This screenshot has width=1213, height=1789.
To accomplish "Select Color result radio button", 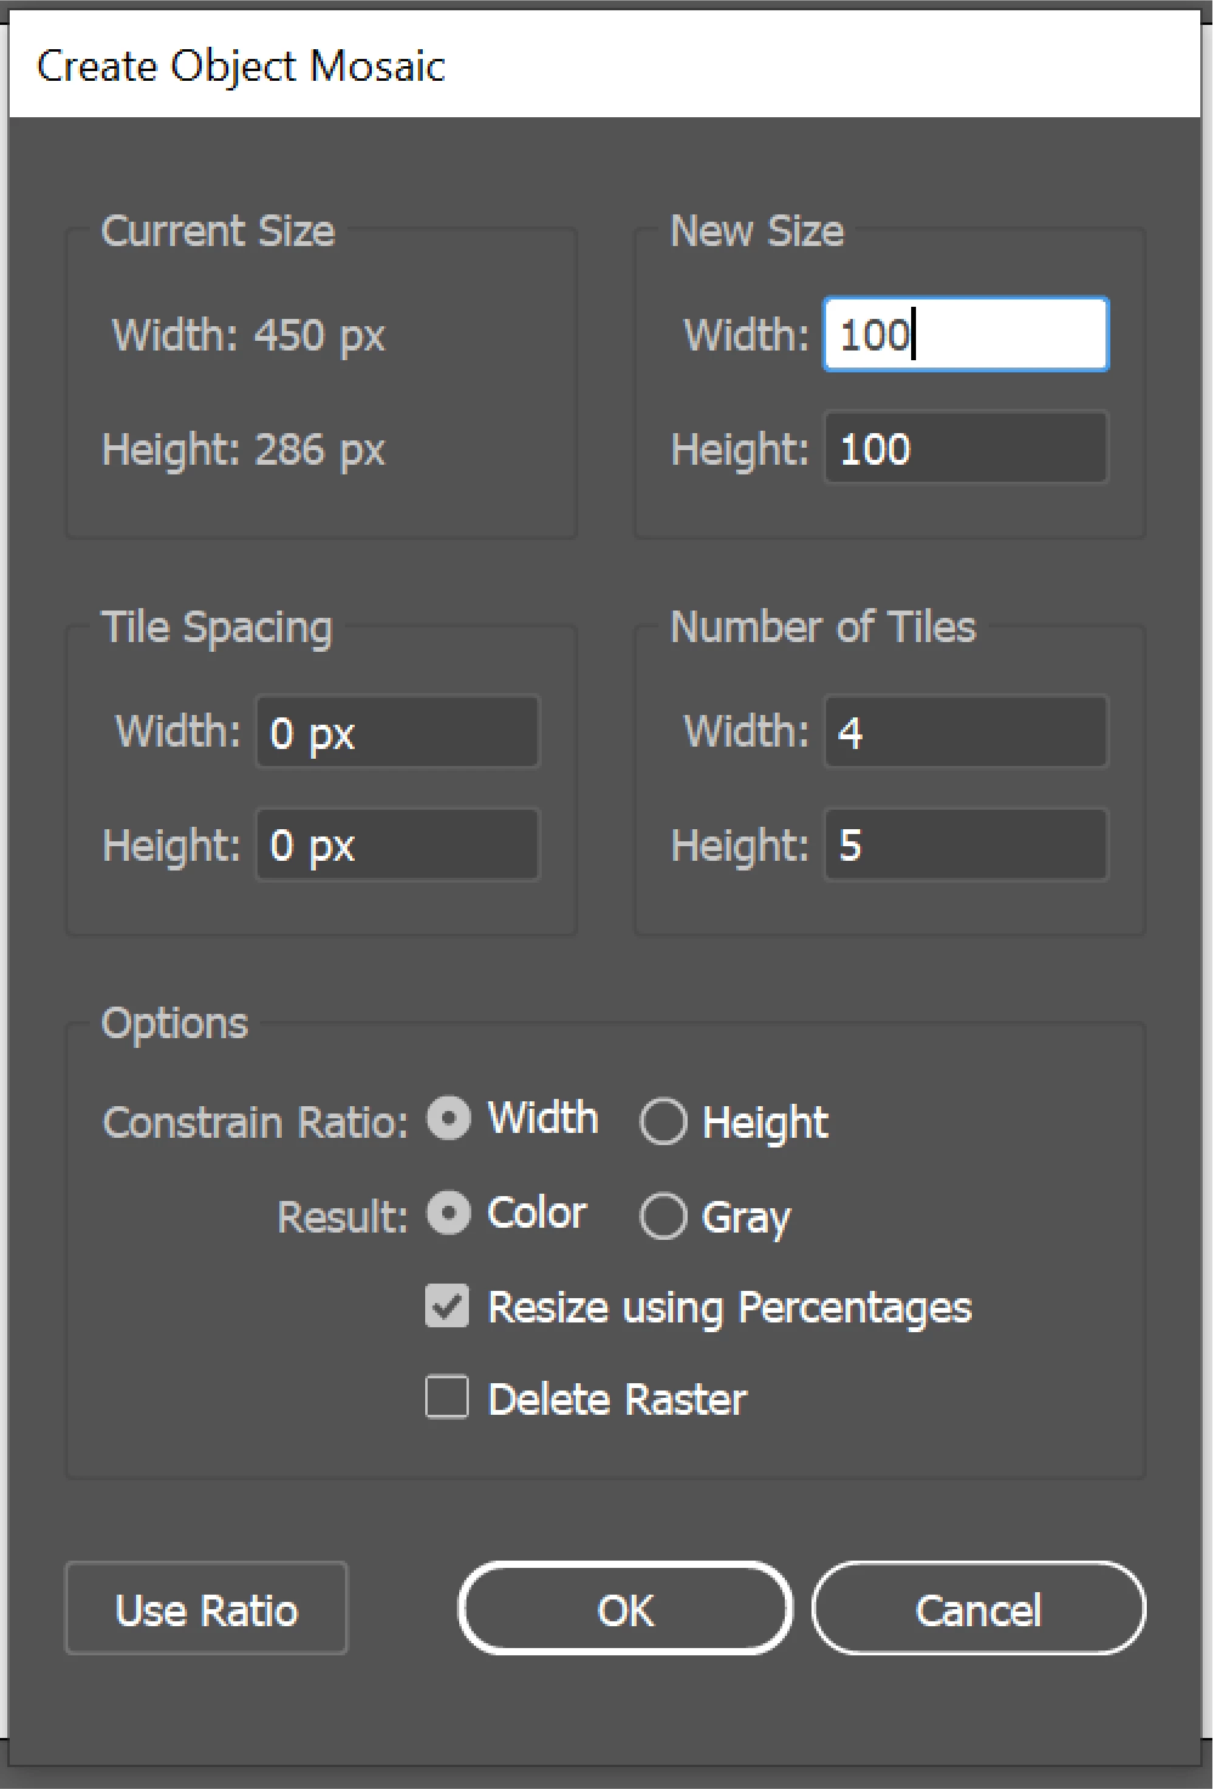I will point(449,1213).
